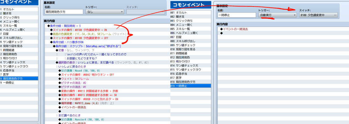
Task: Select オカルト in the left window list
Action: click(19, 9)
